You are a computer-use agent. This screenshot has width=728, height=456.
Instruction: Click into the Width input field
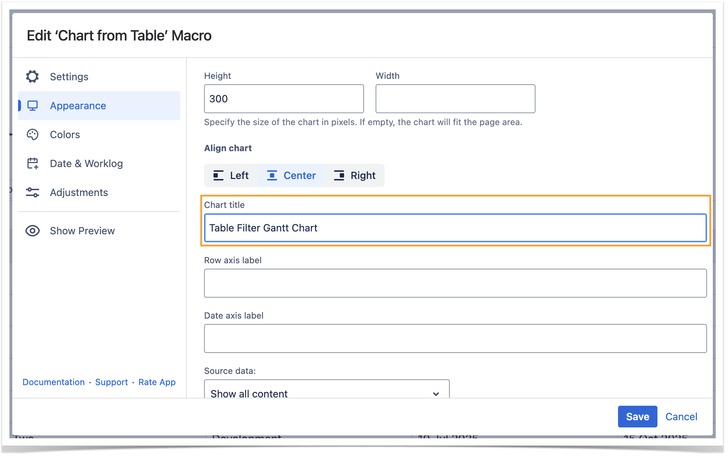[x=455, y=99]
